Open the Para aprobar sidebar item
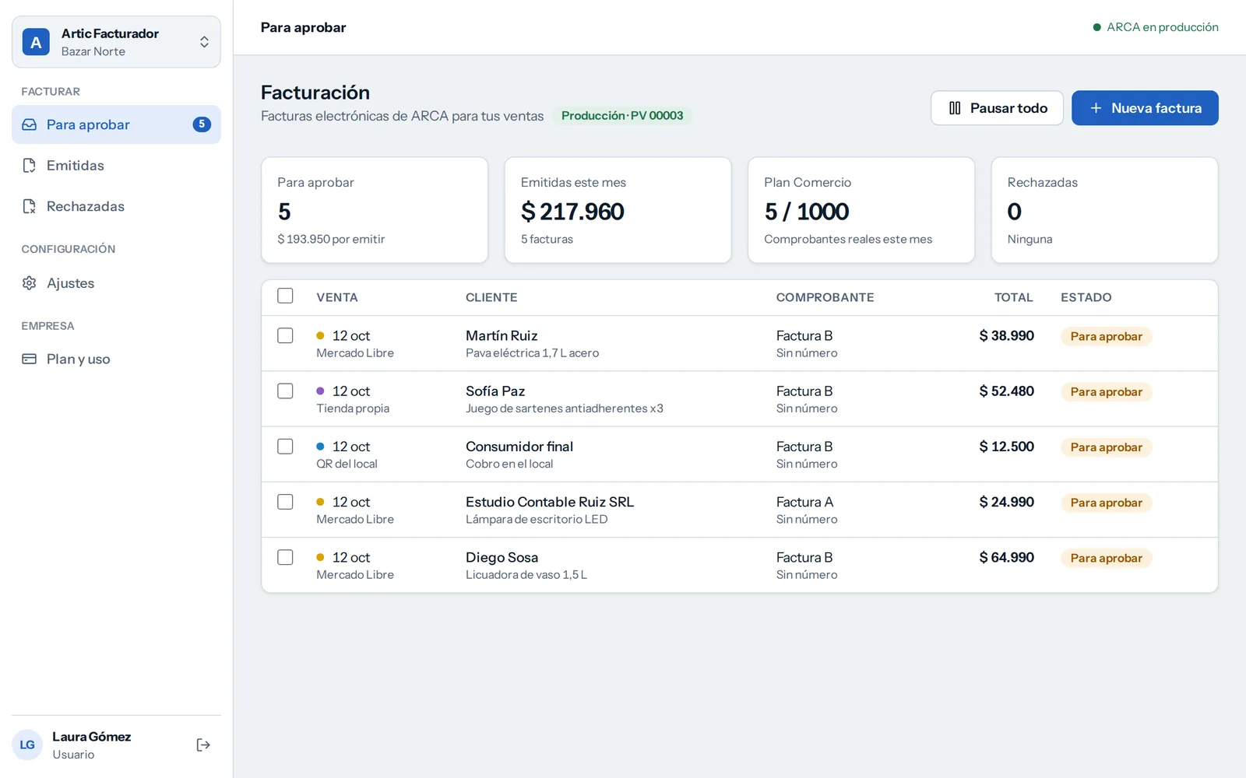 click(116, 124)
